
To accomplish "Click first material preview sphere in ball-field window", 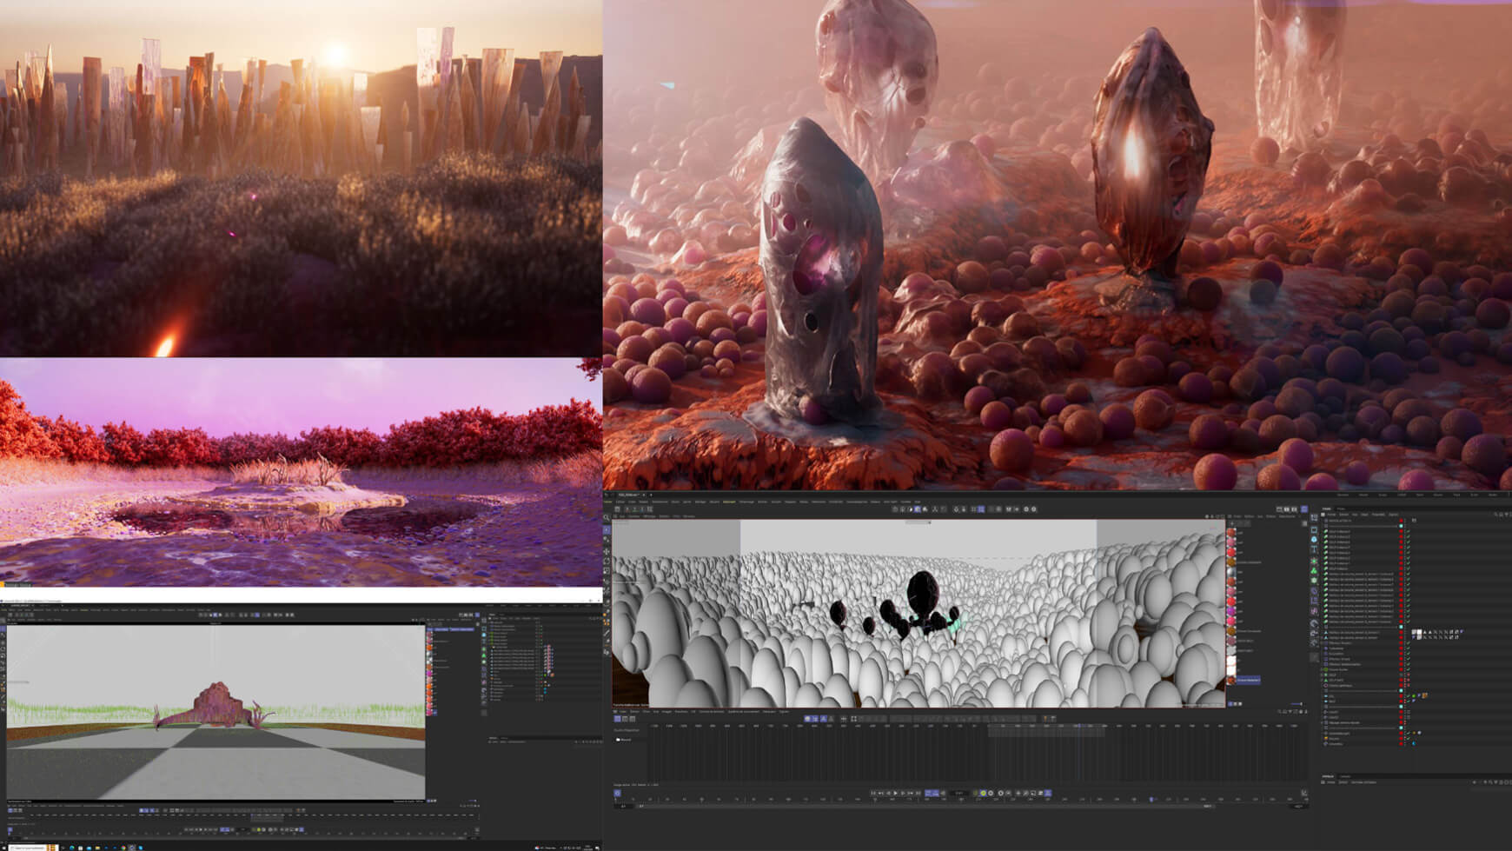I will [x=1231, y=532].
